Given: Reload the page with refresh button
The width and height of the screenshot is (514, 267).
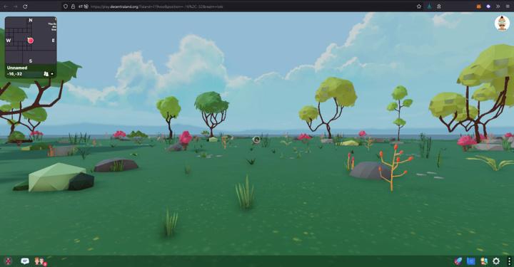Looking at the screenshot, I should 25,6.
